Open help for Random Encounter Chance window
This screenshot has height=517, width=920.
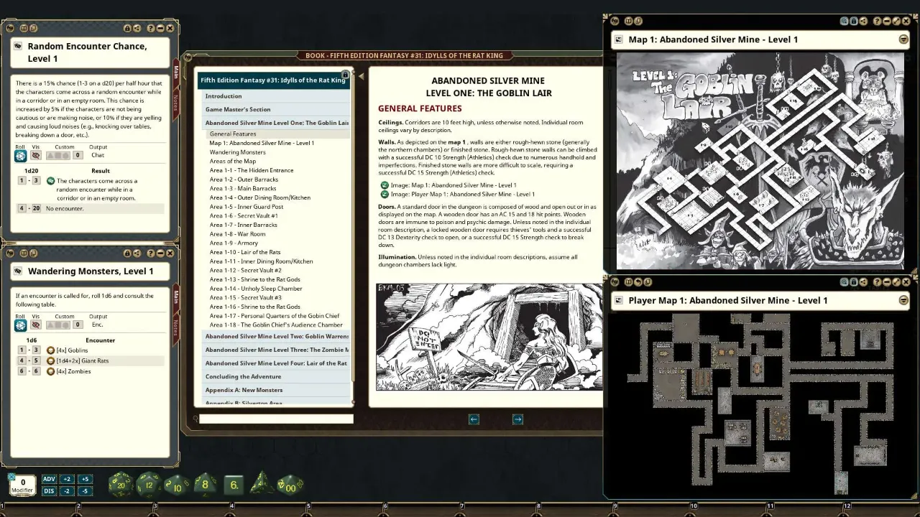point(151,28)
